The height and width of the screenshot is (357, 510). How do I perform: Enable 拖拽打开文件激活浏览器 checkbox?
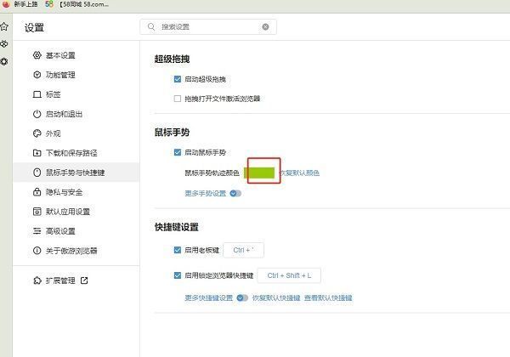[x=178, y=99]
